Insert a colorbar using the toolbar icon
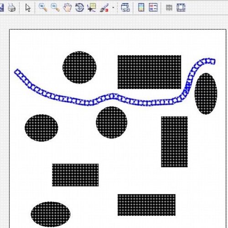The image size is (228, 228). point(141,7)
